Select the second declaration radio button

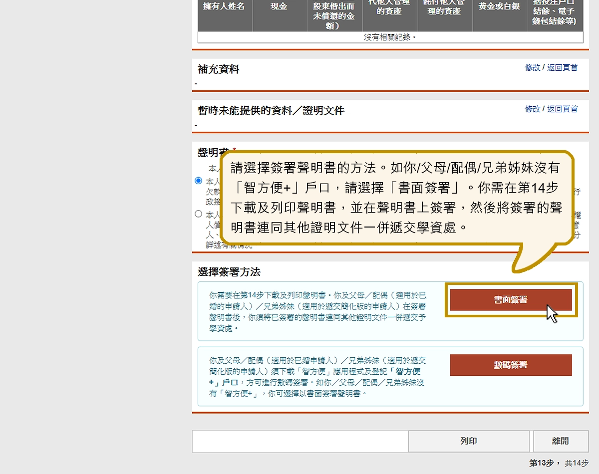pyautogui.click(x=198, y=214)
